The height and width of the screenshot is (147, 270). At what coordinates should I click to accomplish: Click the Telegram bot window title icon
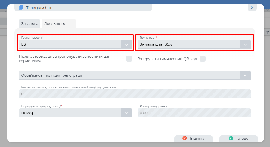[21, 8]
